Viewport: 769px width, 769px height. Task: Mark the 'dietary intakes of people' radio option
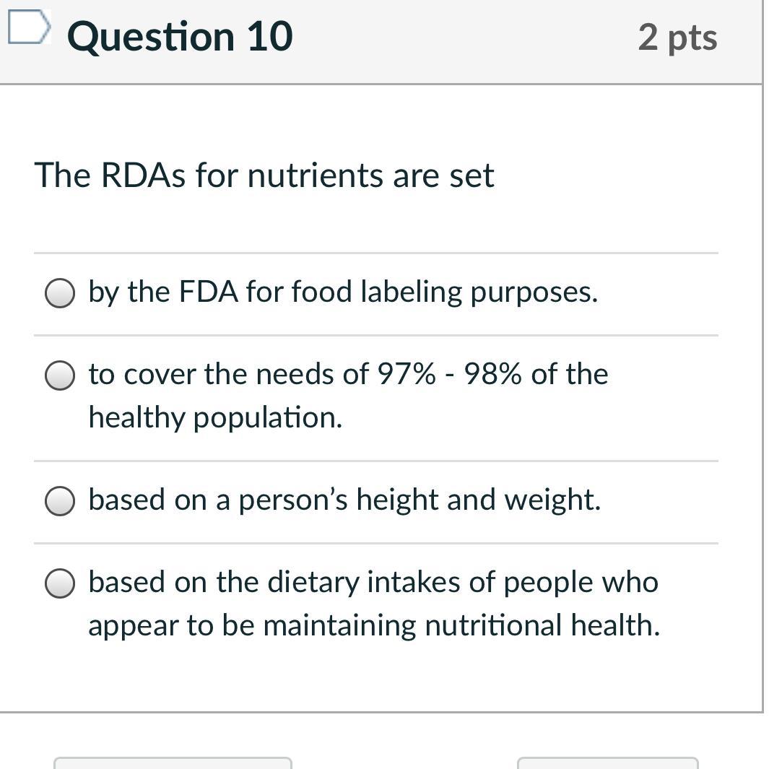tap(60, 584)
